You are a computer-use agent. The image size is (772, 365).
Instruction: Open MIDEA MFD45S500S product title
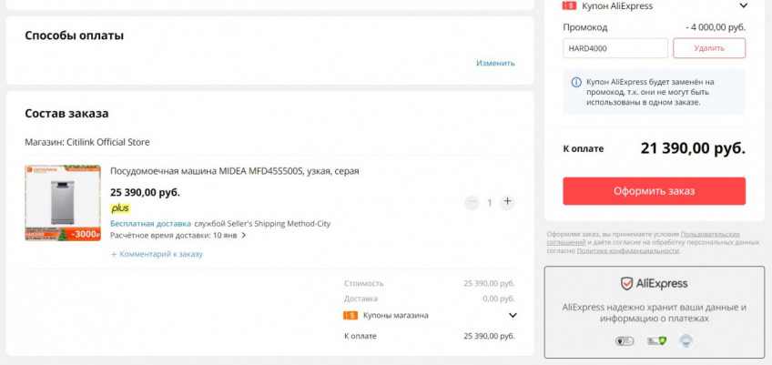240,171
